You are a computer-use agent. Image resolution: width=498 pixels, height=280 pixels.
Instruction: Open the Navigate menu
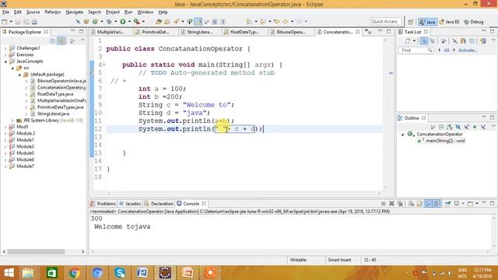coord(75,12)
